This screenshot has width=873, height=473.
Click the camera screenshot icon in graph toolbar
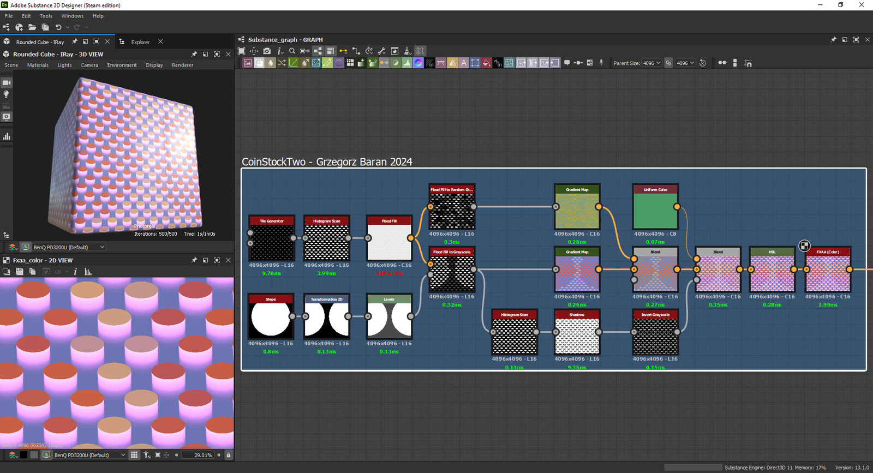[x=267, y=51]
